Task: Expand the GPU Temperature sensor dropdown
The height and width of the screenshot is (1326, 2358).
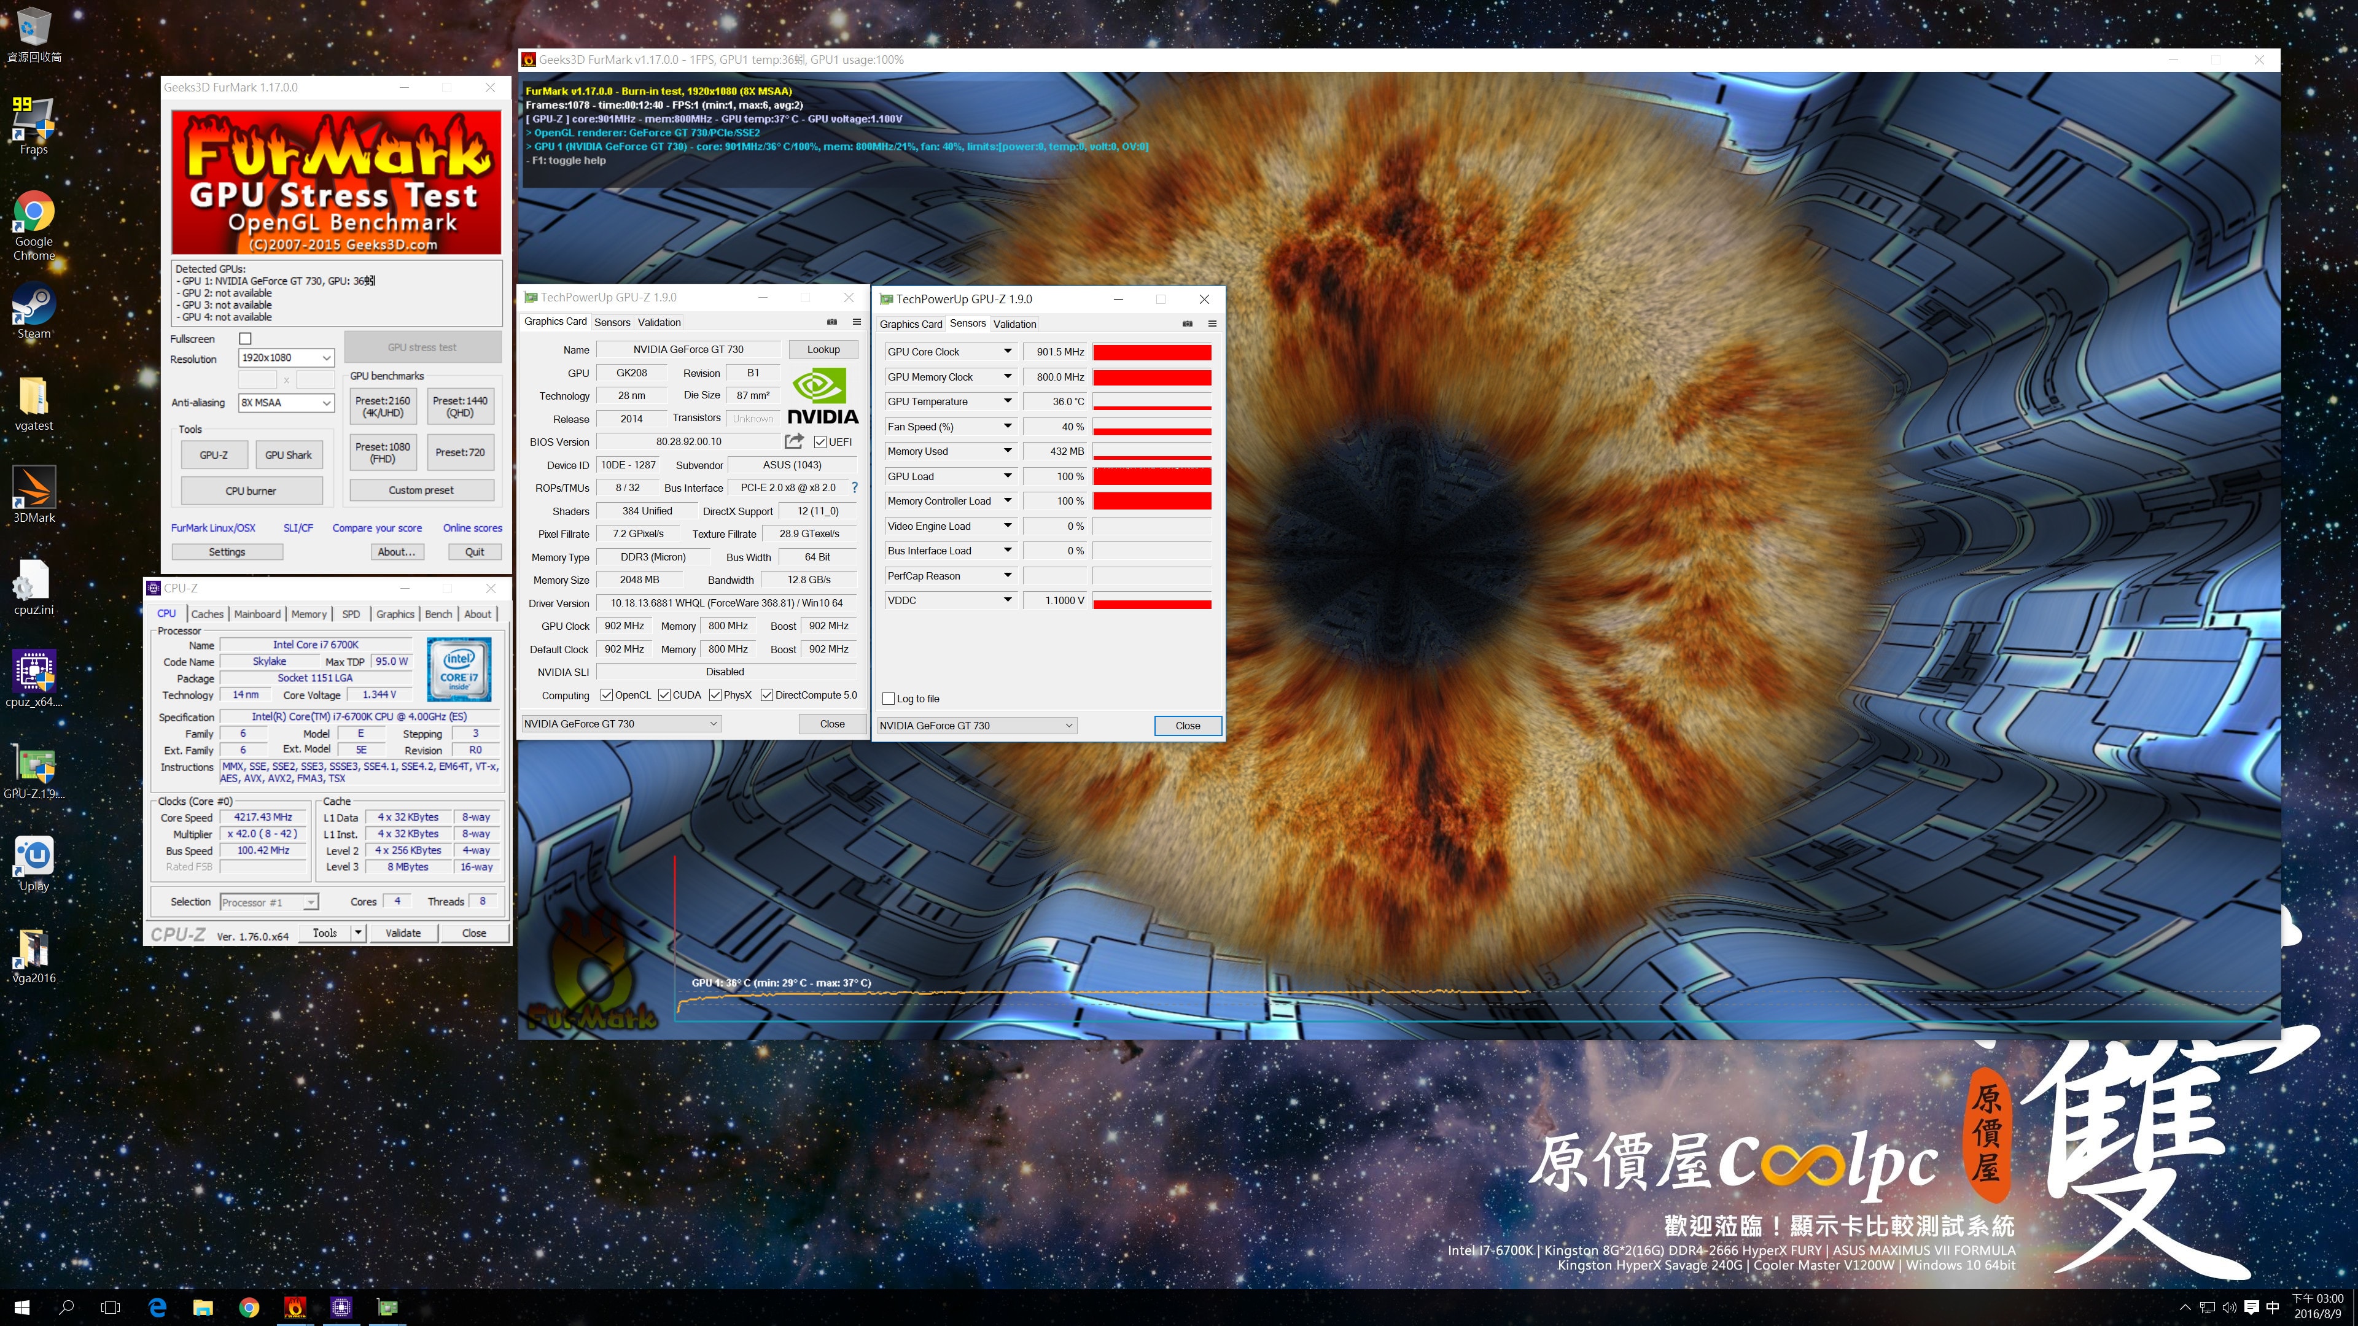Action: pyautogui.click(x=1007, y=401)
